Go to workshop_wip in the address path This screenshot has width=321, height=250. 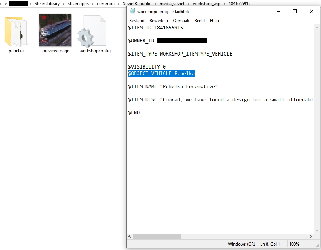(206, 4)
